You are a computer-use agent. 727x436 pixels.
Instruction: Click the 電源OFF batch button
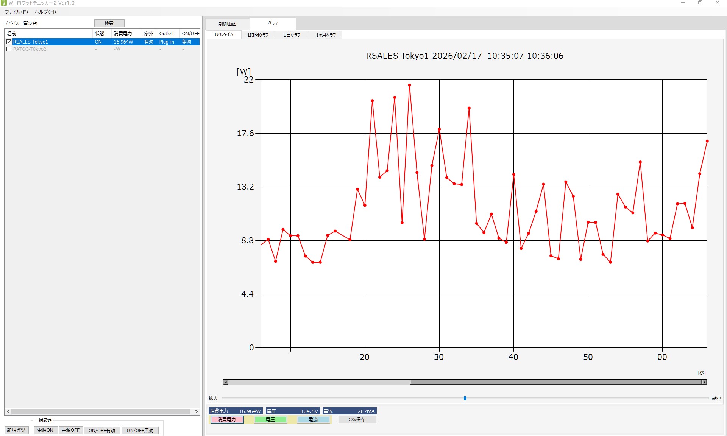70,430
